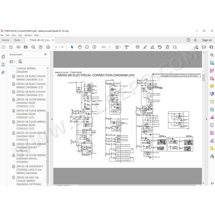Collapse the right tools pane arrow

[x=206, y=119]
